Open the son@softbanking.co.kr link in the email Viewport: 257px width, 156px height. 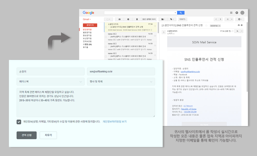[190, 71]
